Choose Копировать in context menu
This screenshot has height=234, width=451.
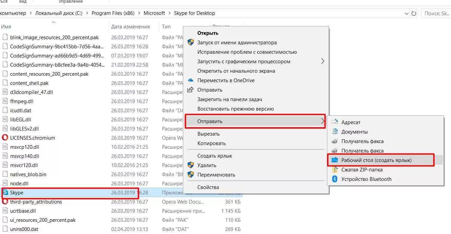212,143
